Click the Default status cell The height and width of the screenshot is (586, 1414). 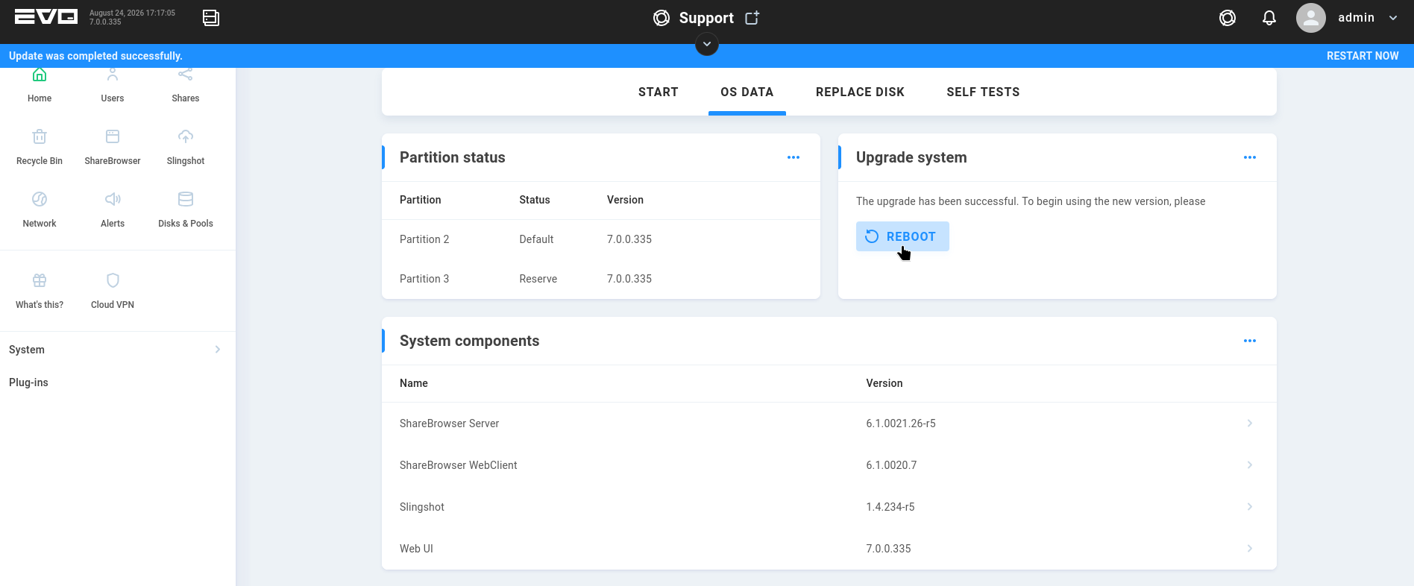point(536,239)
